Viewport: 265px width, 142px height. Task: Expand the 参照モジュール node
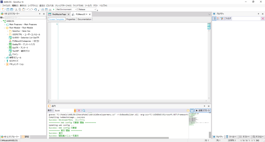coord(5,58)
